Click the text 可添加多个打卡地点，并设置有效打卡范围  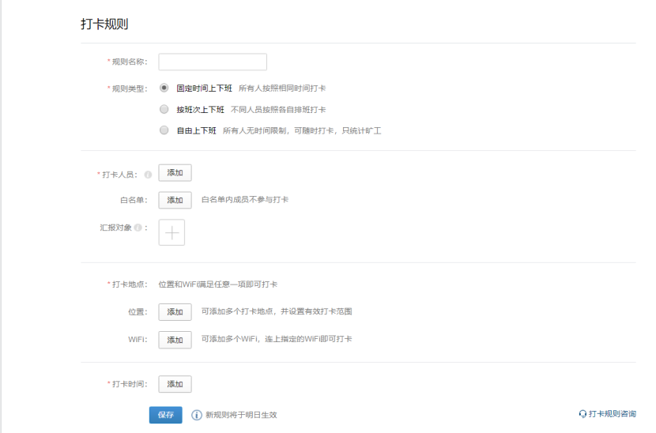pyautogui.click(x=277, y=311)
